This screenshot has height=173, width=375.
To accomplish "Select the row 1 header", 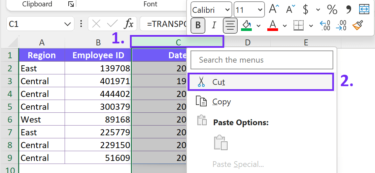I will (9, 55).
